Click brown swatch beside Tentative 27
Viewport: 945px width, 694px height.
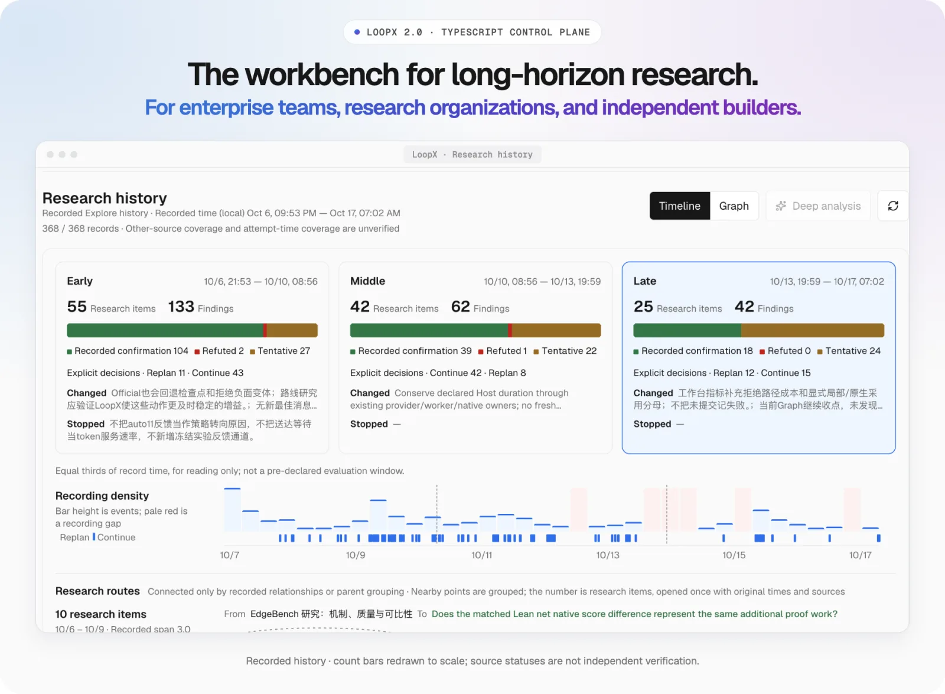(253, 352)
